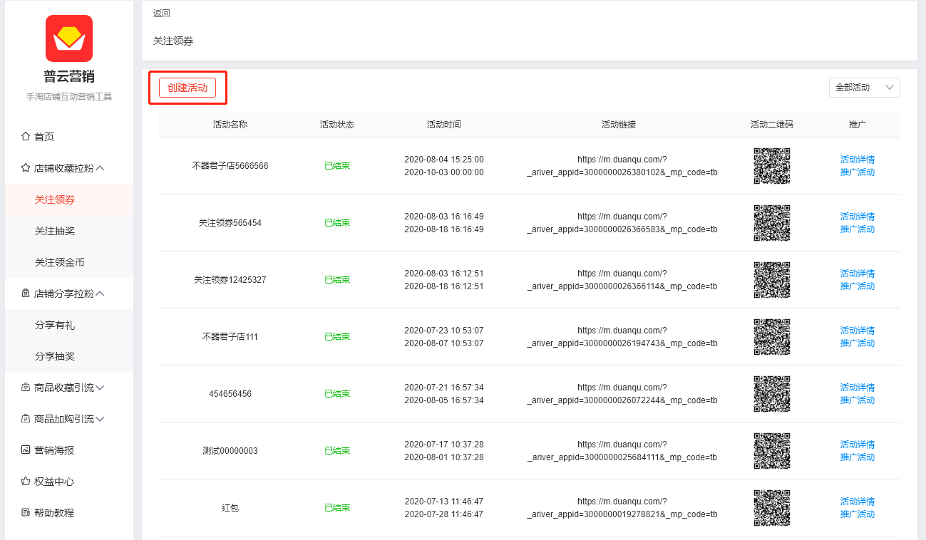Click the shop icon beside 店铺分享拉粉

pos(26,293)
